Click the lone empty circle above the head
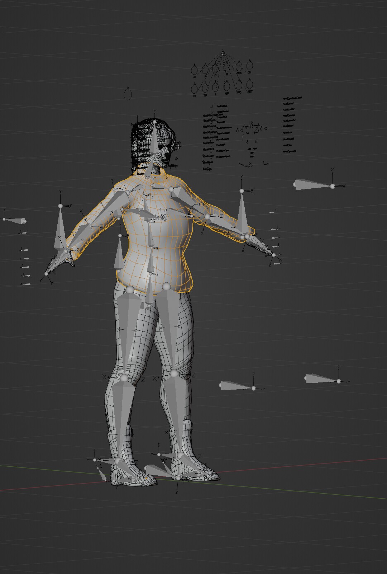Image resolution: width=387 pixels, height=574 pixels. click(x=128, y=94)
